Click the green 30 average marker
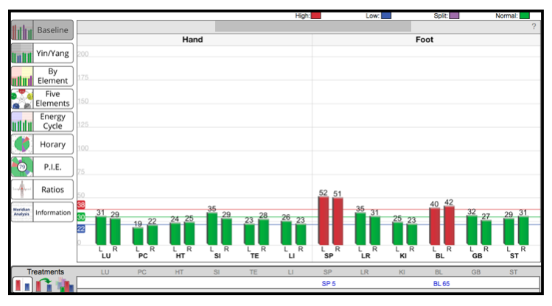The height and width of the screenshot is (306, 552). (x=81, y=217)
